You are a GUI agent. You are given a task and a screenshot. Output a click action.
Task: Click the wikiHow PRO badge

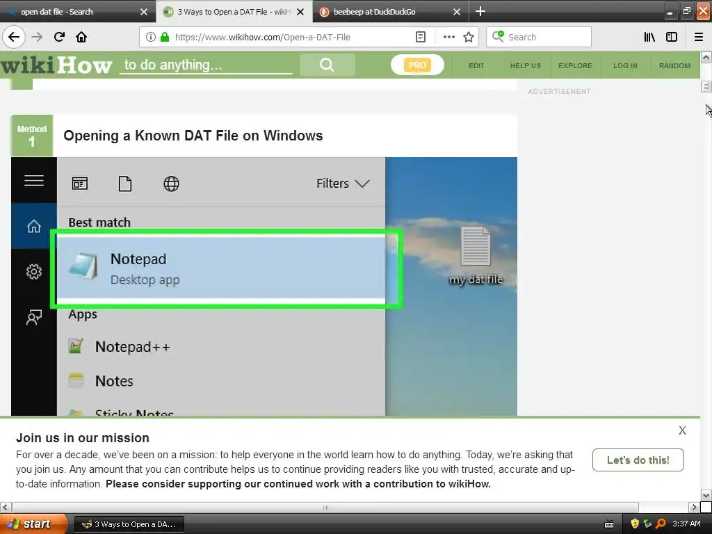pyautogui.click(x=417, y=65)
